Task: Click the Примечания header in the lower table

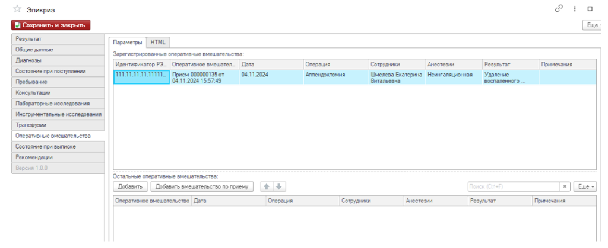Action: 564,201
